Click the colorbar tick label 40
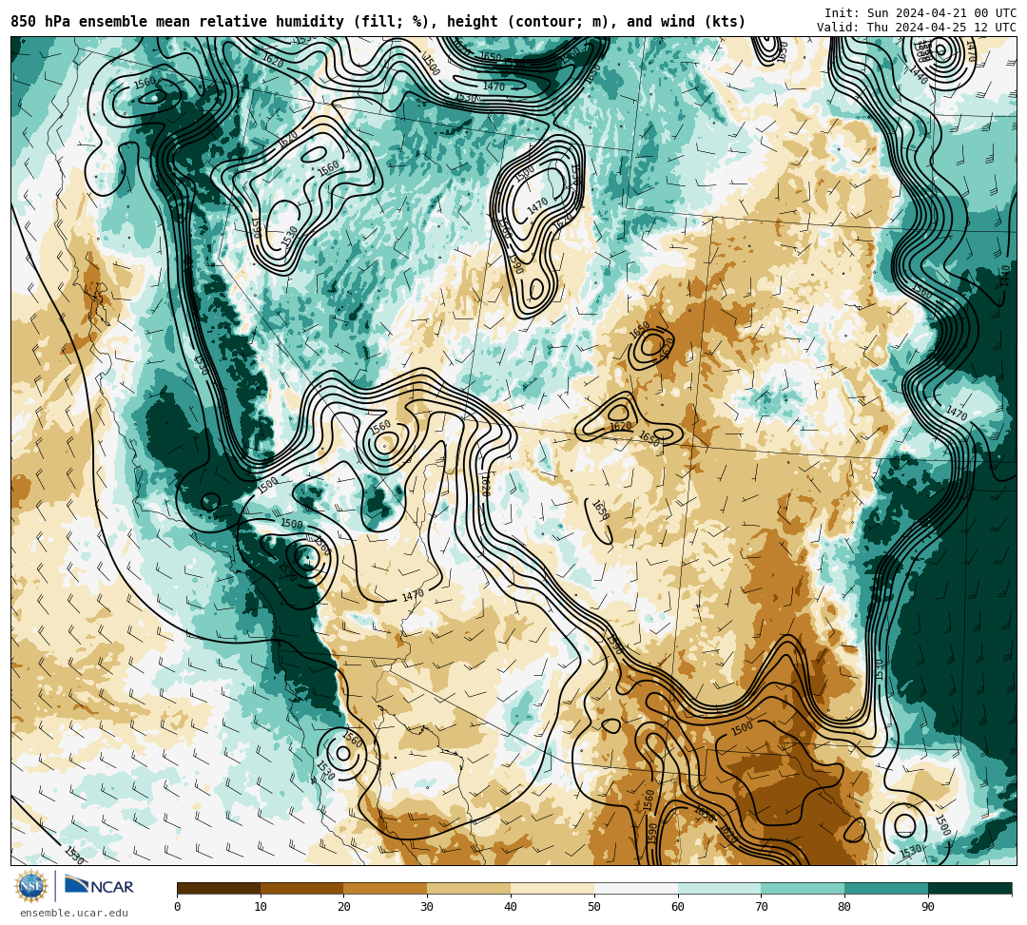The image size is (1027, 925). pos(511,907)
